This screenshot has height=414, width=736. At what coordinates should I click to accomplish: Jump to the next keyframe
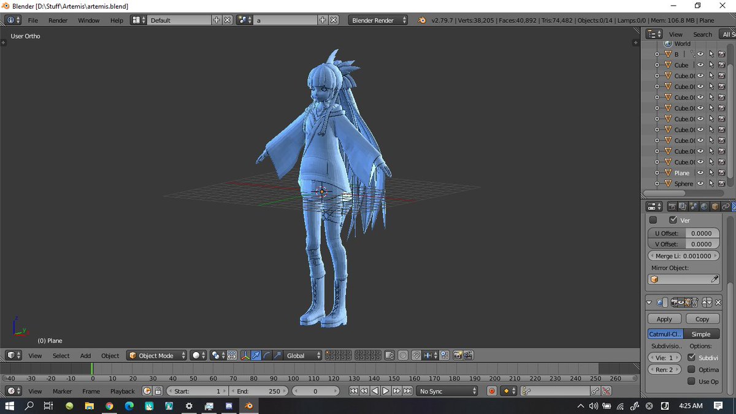click(x=396, y=391)
